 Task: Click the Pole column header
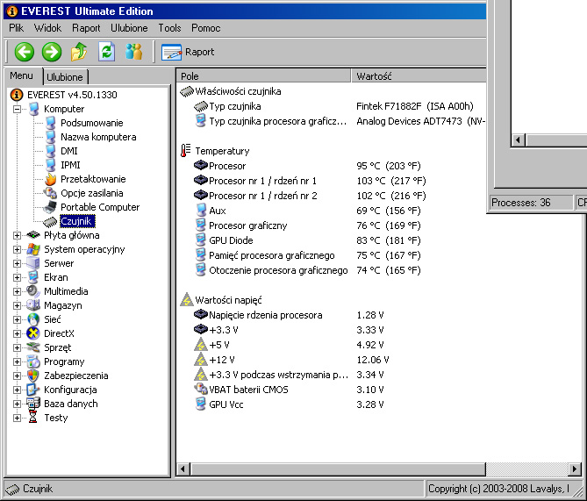[x=263, y=76]
